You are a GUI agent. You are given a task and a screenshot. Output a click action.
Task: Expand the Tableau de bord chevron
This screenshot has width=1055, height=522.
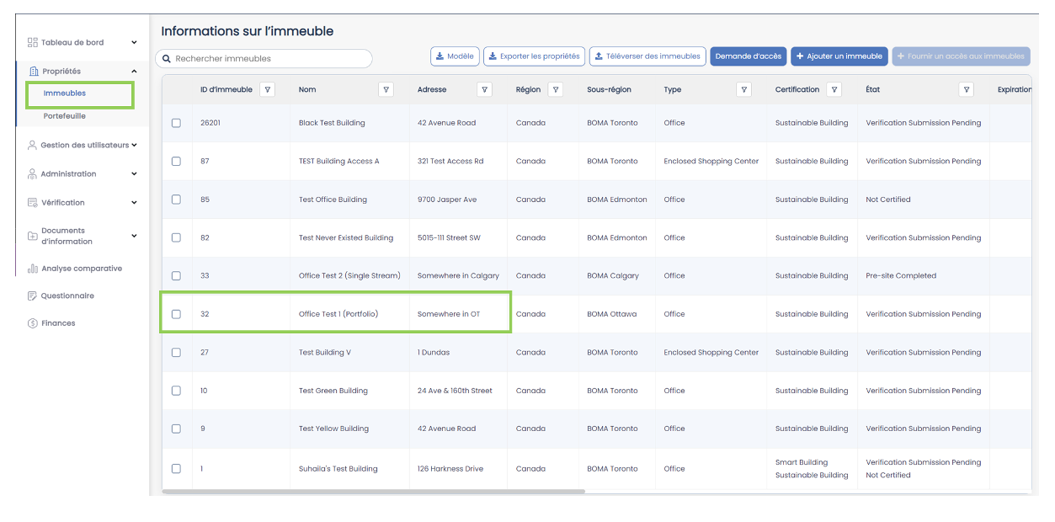pos(134,42)
